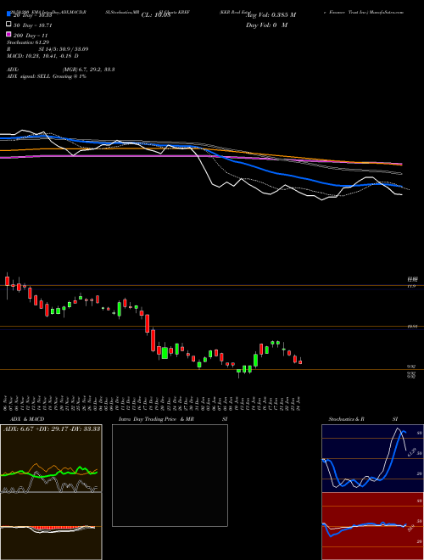Viewport: 424px width, 560px height.
Task: Click the 'ADX signal: SELL Growing @ 1%' text
Action: click(x=47, y=76)
